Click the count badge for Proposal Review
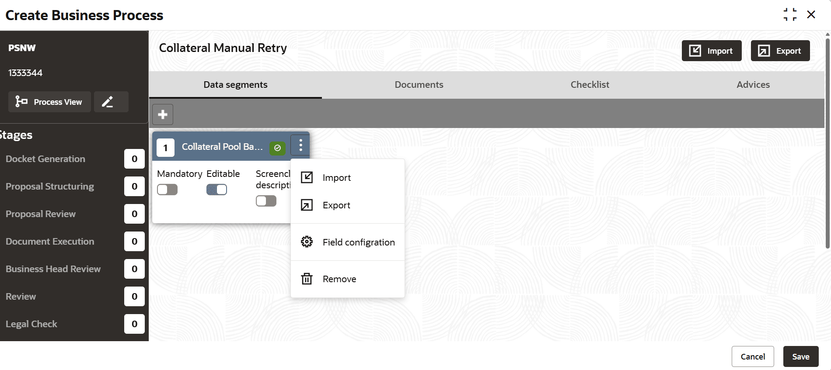 coord(134,214)
